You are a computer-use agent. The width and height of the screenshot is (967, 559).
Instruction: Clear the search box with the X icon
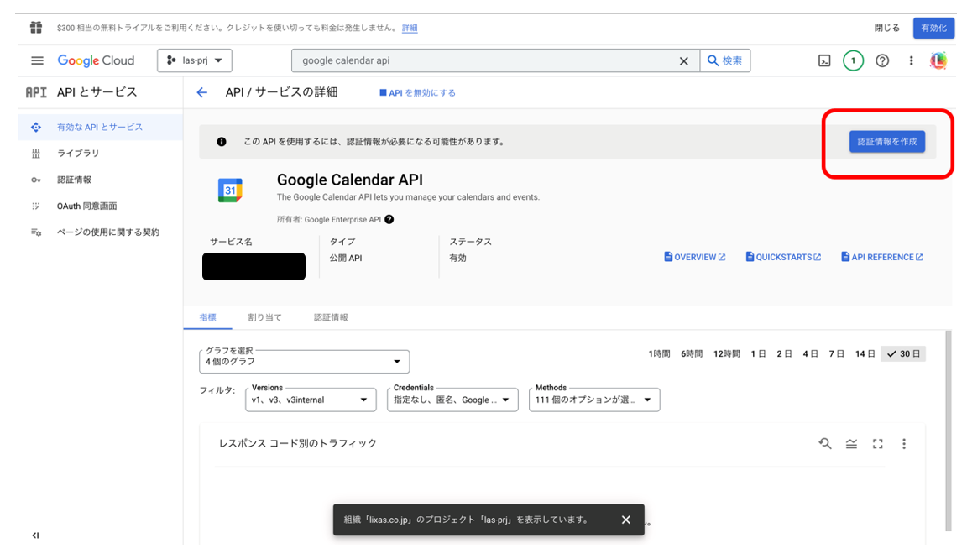point(683,61)
